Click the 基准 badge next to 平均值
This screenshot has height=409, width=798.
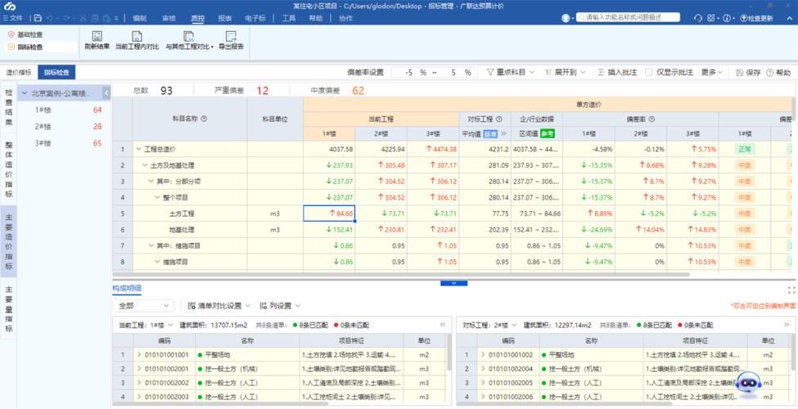tap(491, 134)
